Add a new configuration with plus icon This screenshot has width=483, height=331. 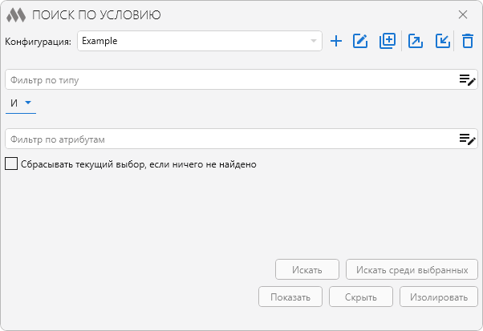pos(336,41)
